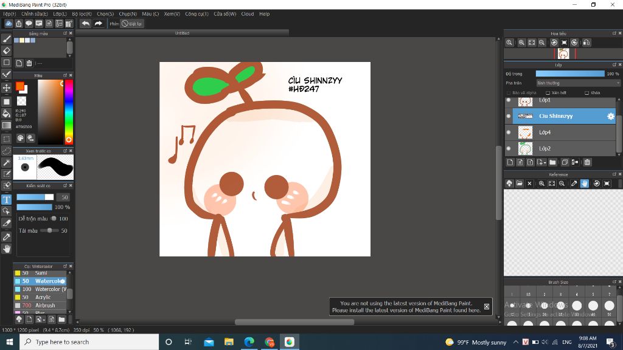The image size is (623, 350).
Task: Select the rectangular Select tool
Action: point(6,139)
